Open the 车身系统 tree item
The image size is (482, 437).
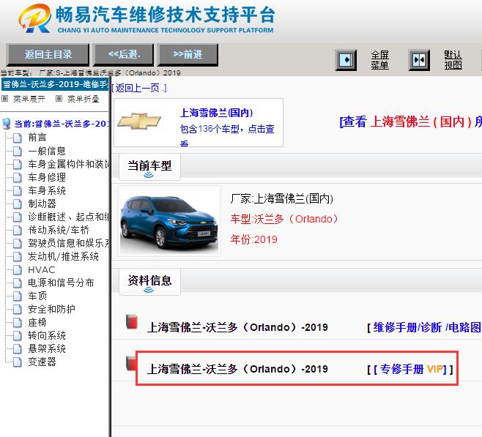click(47, 190)
